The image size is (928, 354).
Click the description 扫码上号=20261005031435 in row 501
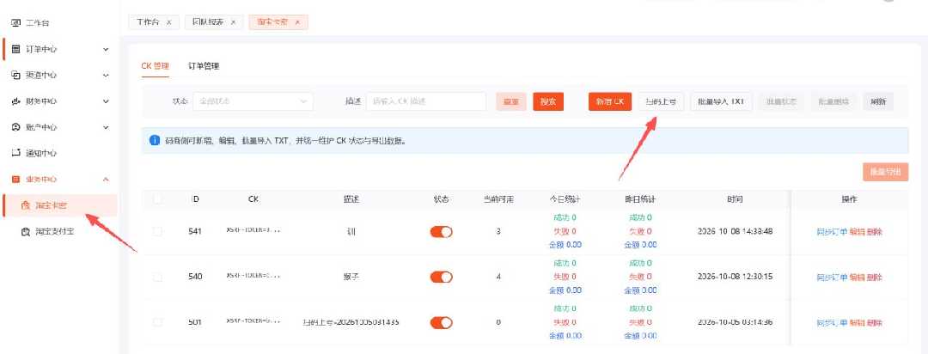click(351, 322)
